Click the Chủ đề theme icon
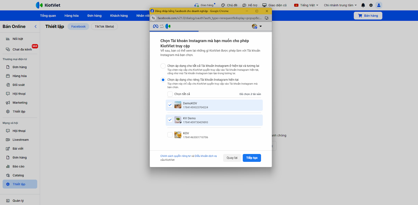This screenshot has width=418, height=205. [223, 5]
